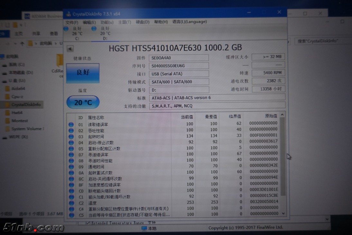The image size is (352, 235).
Task: Click the blue status icon for 读取错误率
Action: click(71, 124)
